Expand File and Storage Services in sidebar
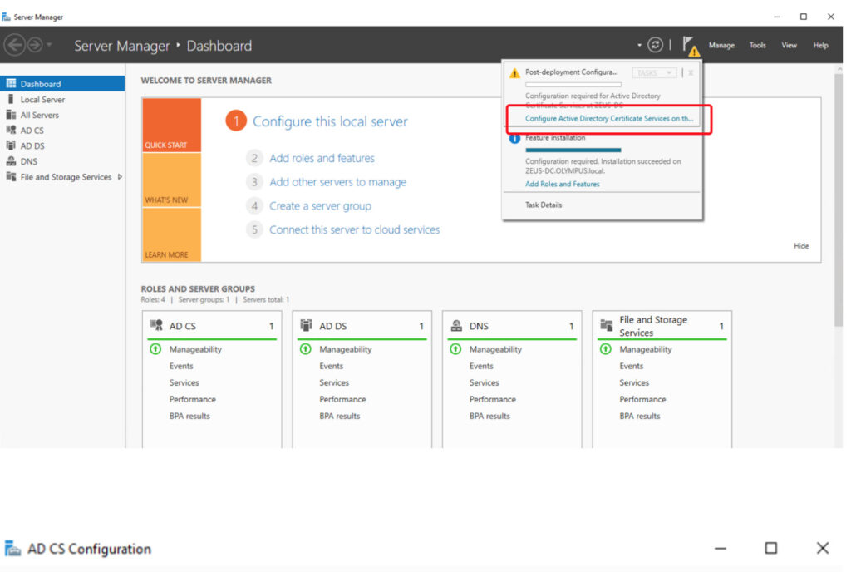 [x=120, y=177]
